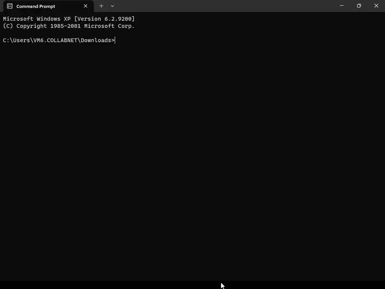Image resolution: width=385 pixels, height=289 pixels.
Task: Click the C:\Users\VM6.COLLABNET\Downloads> prompt
Action: [59, 40]
